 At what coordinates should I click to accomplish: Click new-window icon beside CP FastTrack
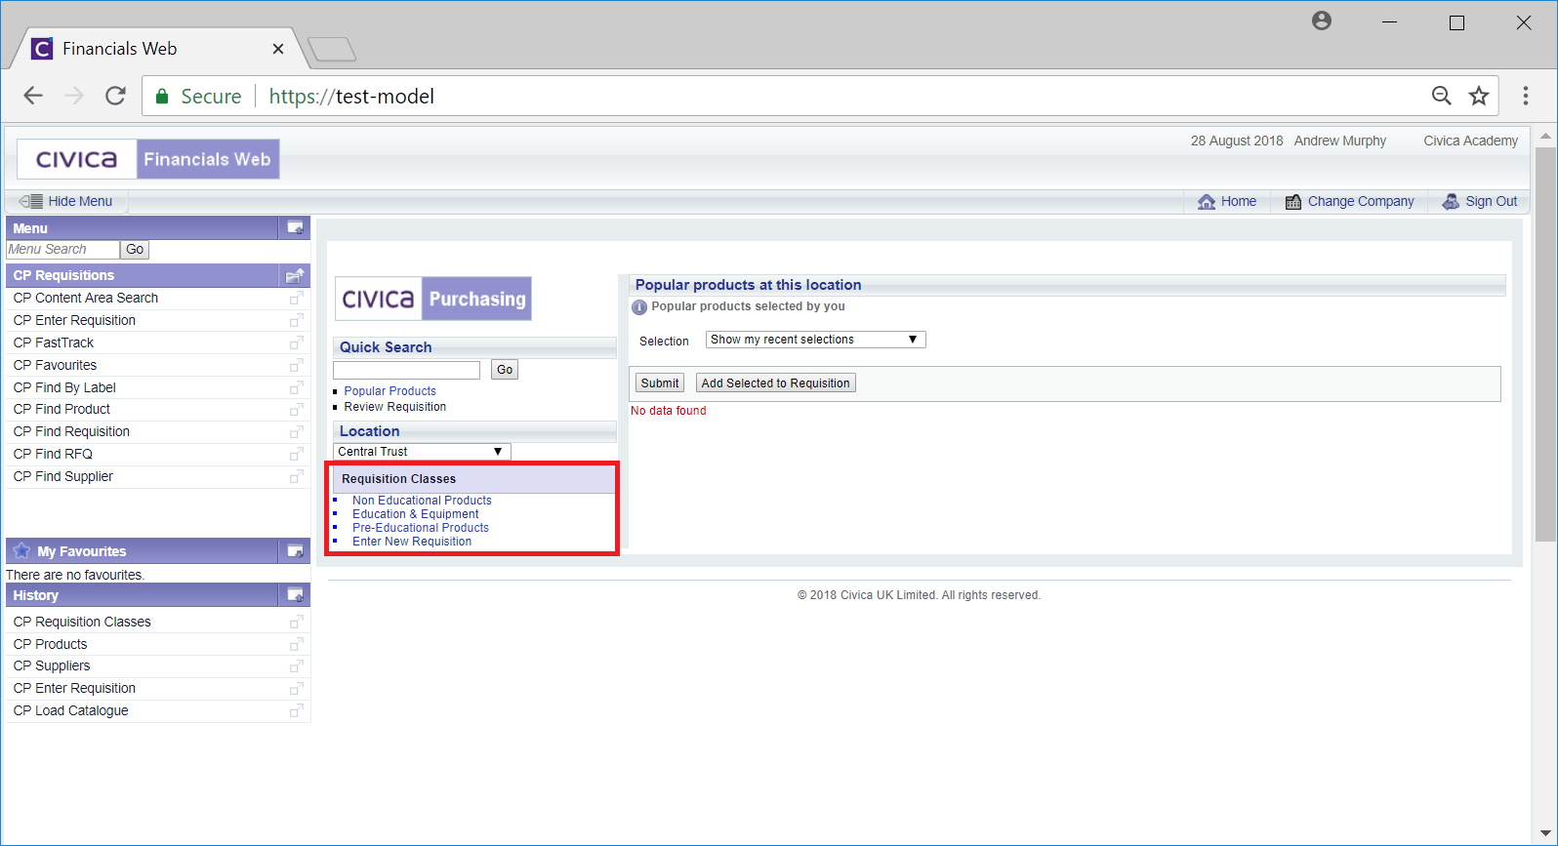296,342
